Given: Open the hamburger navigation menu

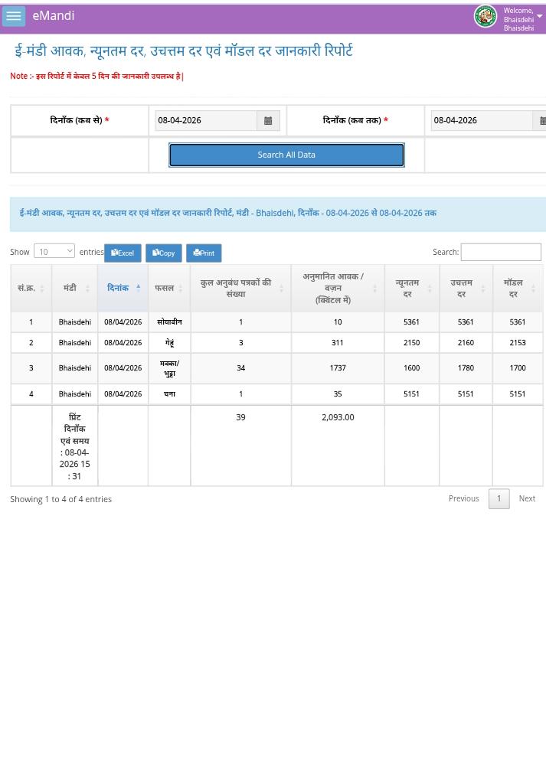Looking at the screenshot, I should [x=14, y=16].
